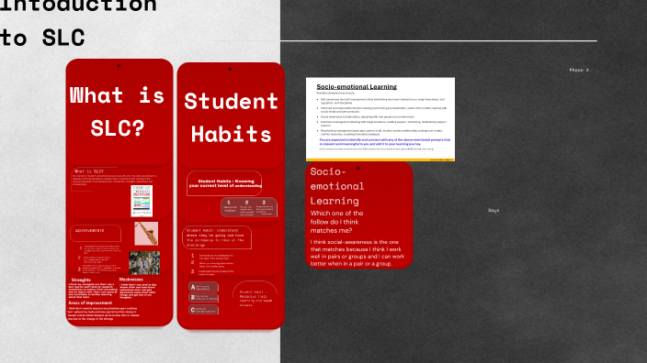Click the saxophone image thumbnail
Viewport: 647px width, 363px height.
[x=146, y=234]
